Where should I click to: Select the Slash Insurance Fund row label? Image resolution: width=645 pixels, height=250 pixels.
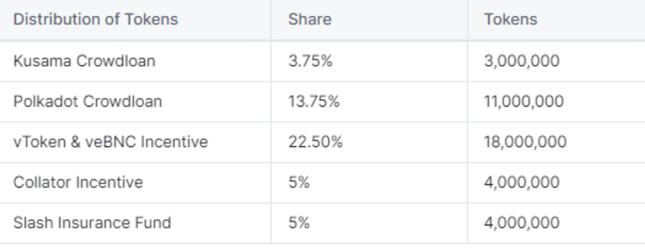(x=92, y=223)
